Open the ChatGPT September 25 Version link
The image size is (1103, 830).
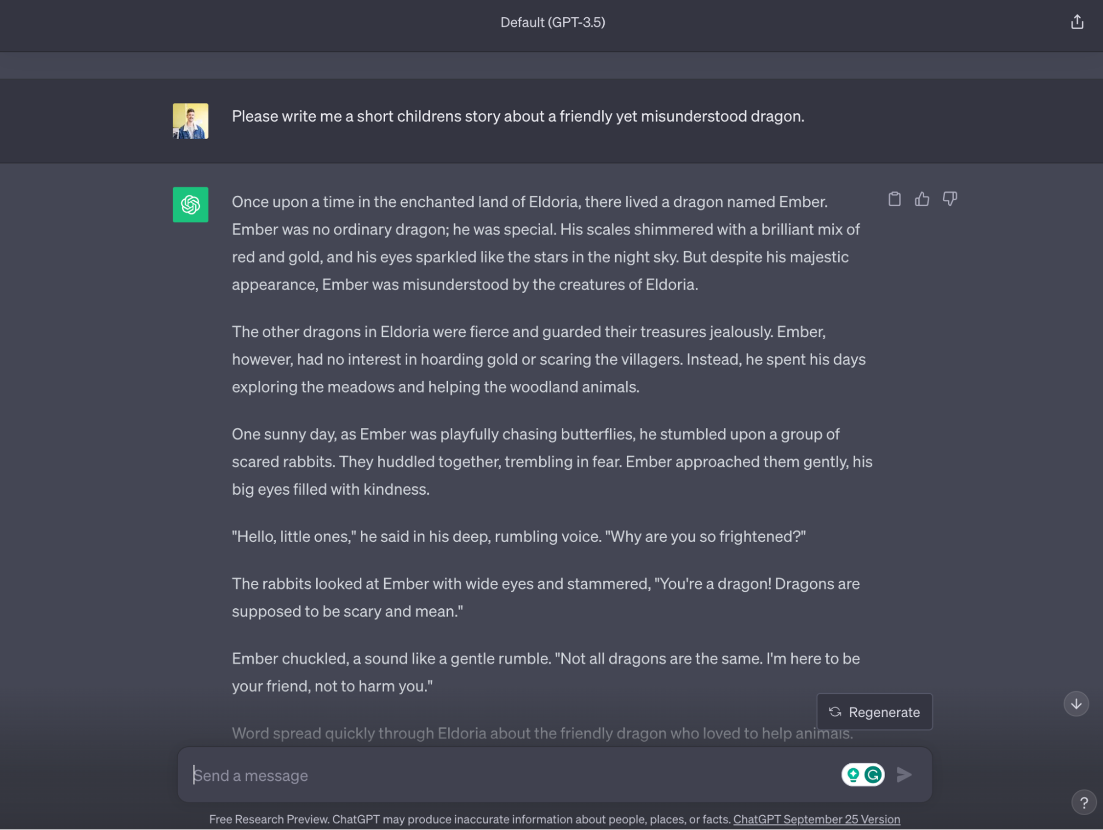point(816,819)
